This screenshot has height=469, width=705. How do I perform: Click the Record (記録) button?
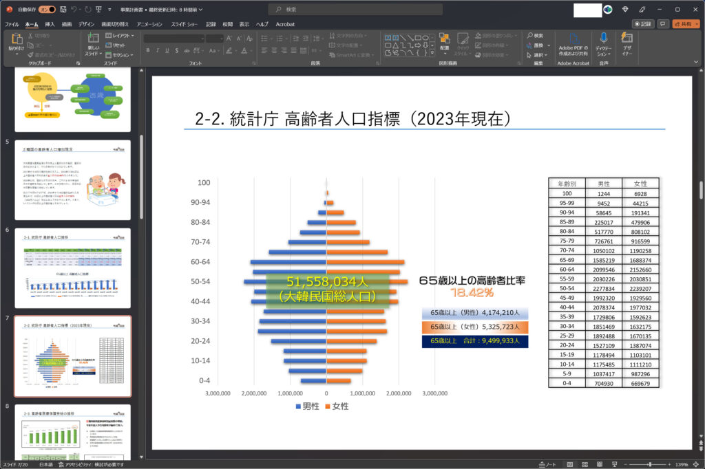[642, 23]
